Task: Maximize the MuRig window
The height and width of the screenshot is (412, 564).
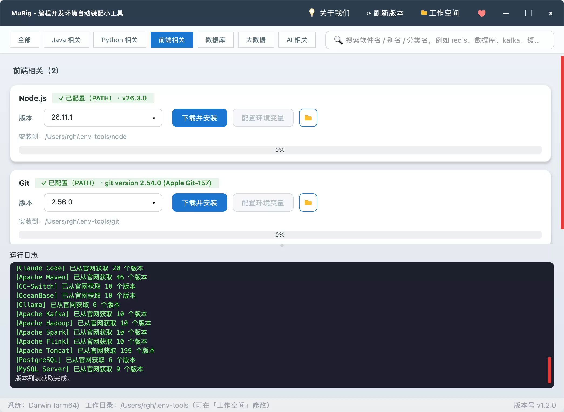Action: pos(528,13)
